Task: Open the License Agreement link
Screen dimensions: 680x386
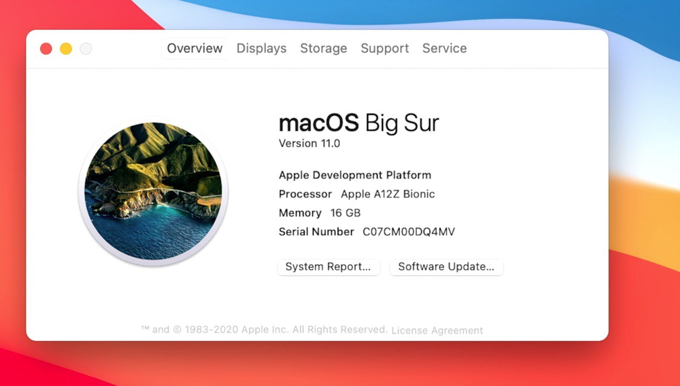Action: [437, 330]
